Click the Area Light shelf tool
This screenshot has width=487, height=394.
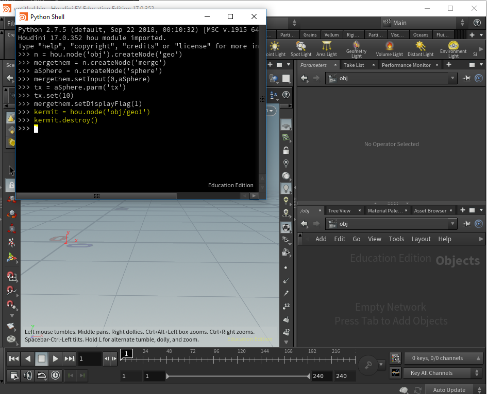326,49
